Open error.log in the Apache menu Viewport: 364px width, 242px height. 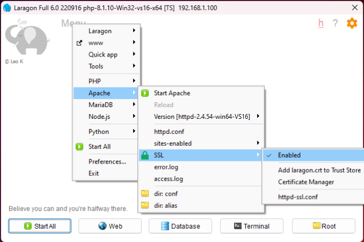(x=201, y=167)
